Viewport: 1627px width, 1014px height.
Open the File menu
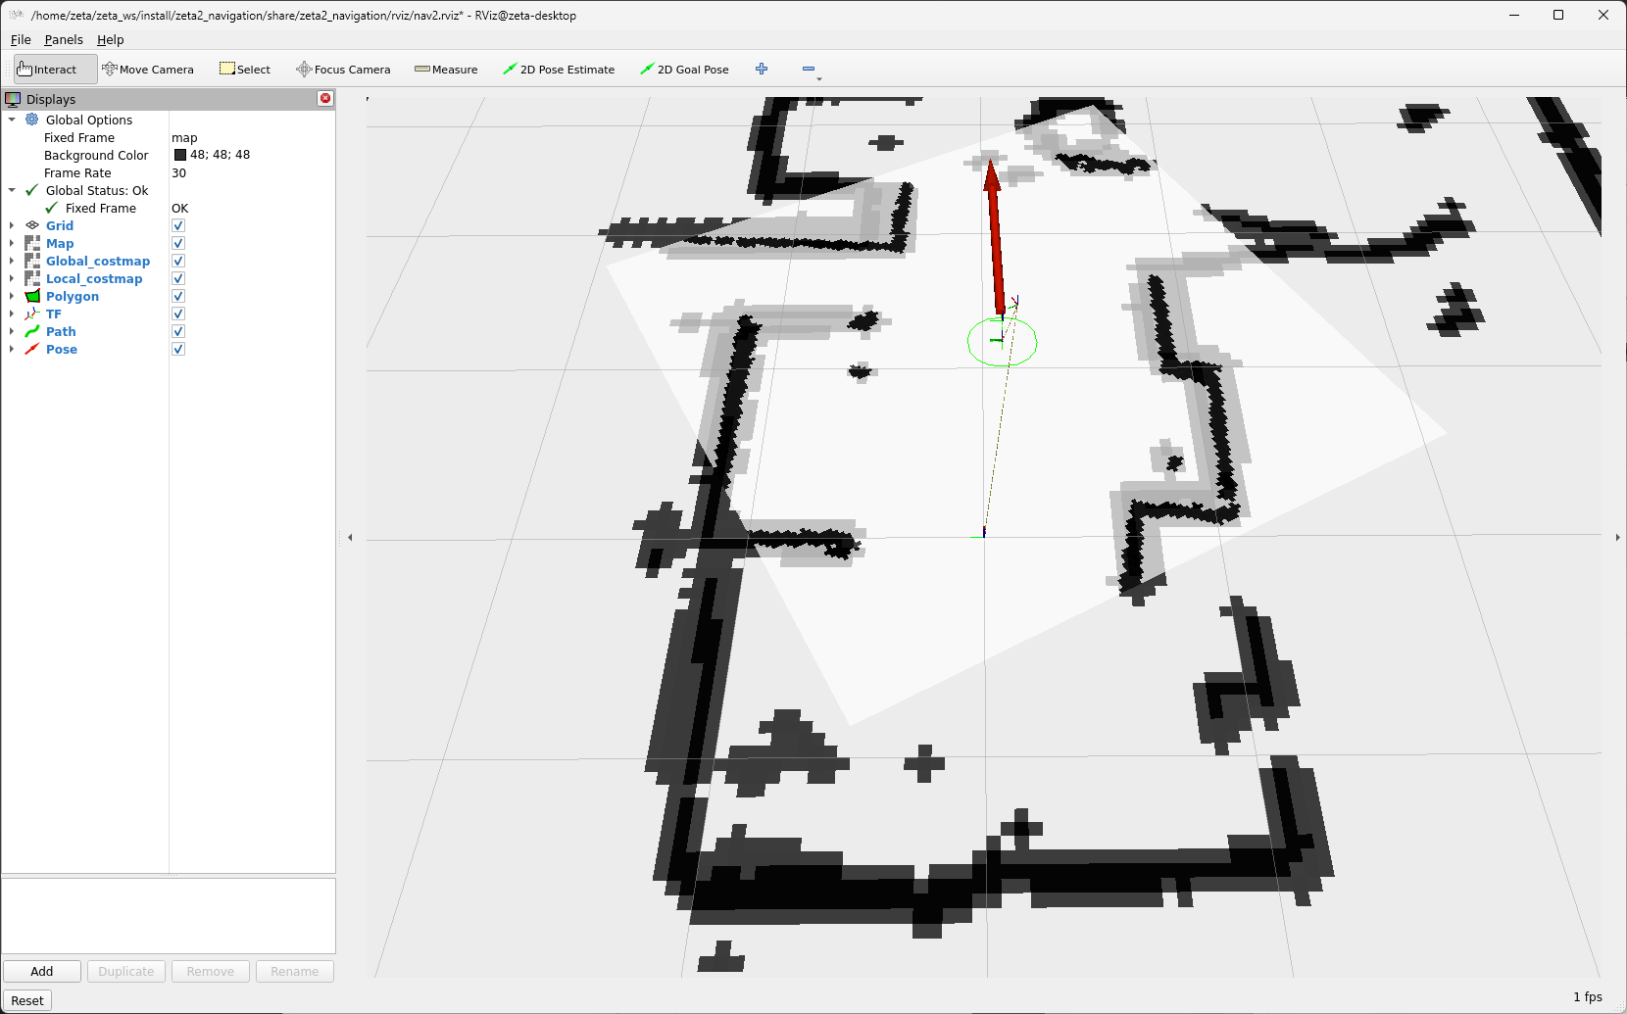pyautogui.click(x=21, y=39)
